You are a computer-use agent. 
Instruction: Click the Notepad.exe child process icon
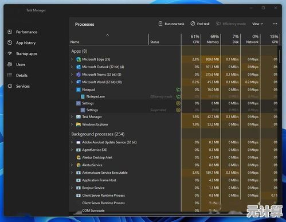(83, 96)
